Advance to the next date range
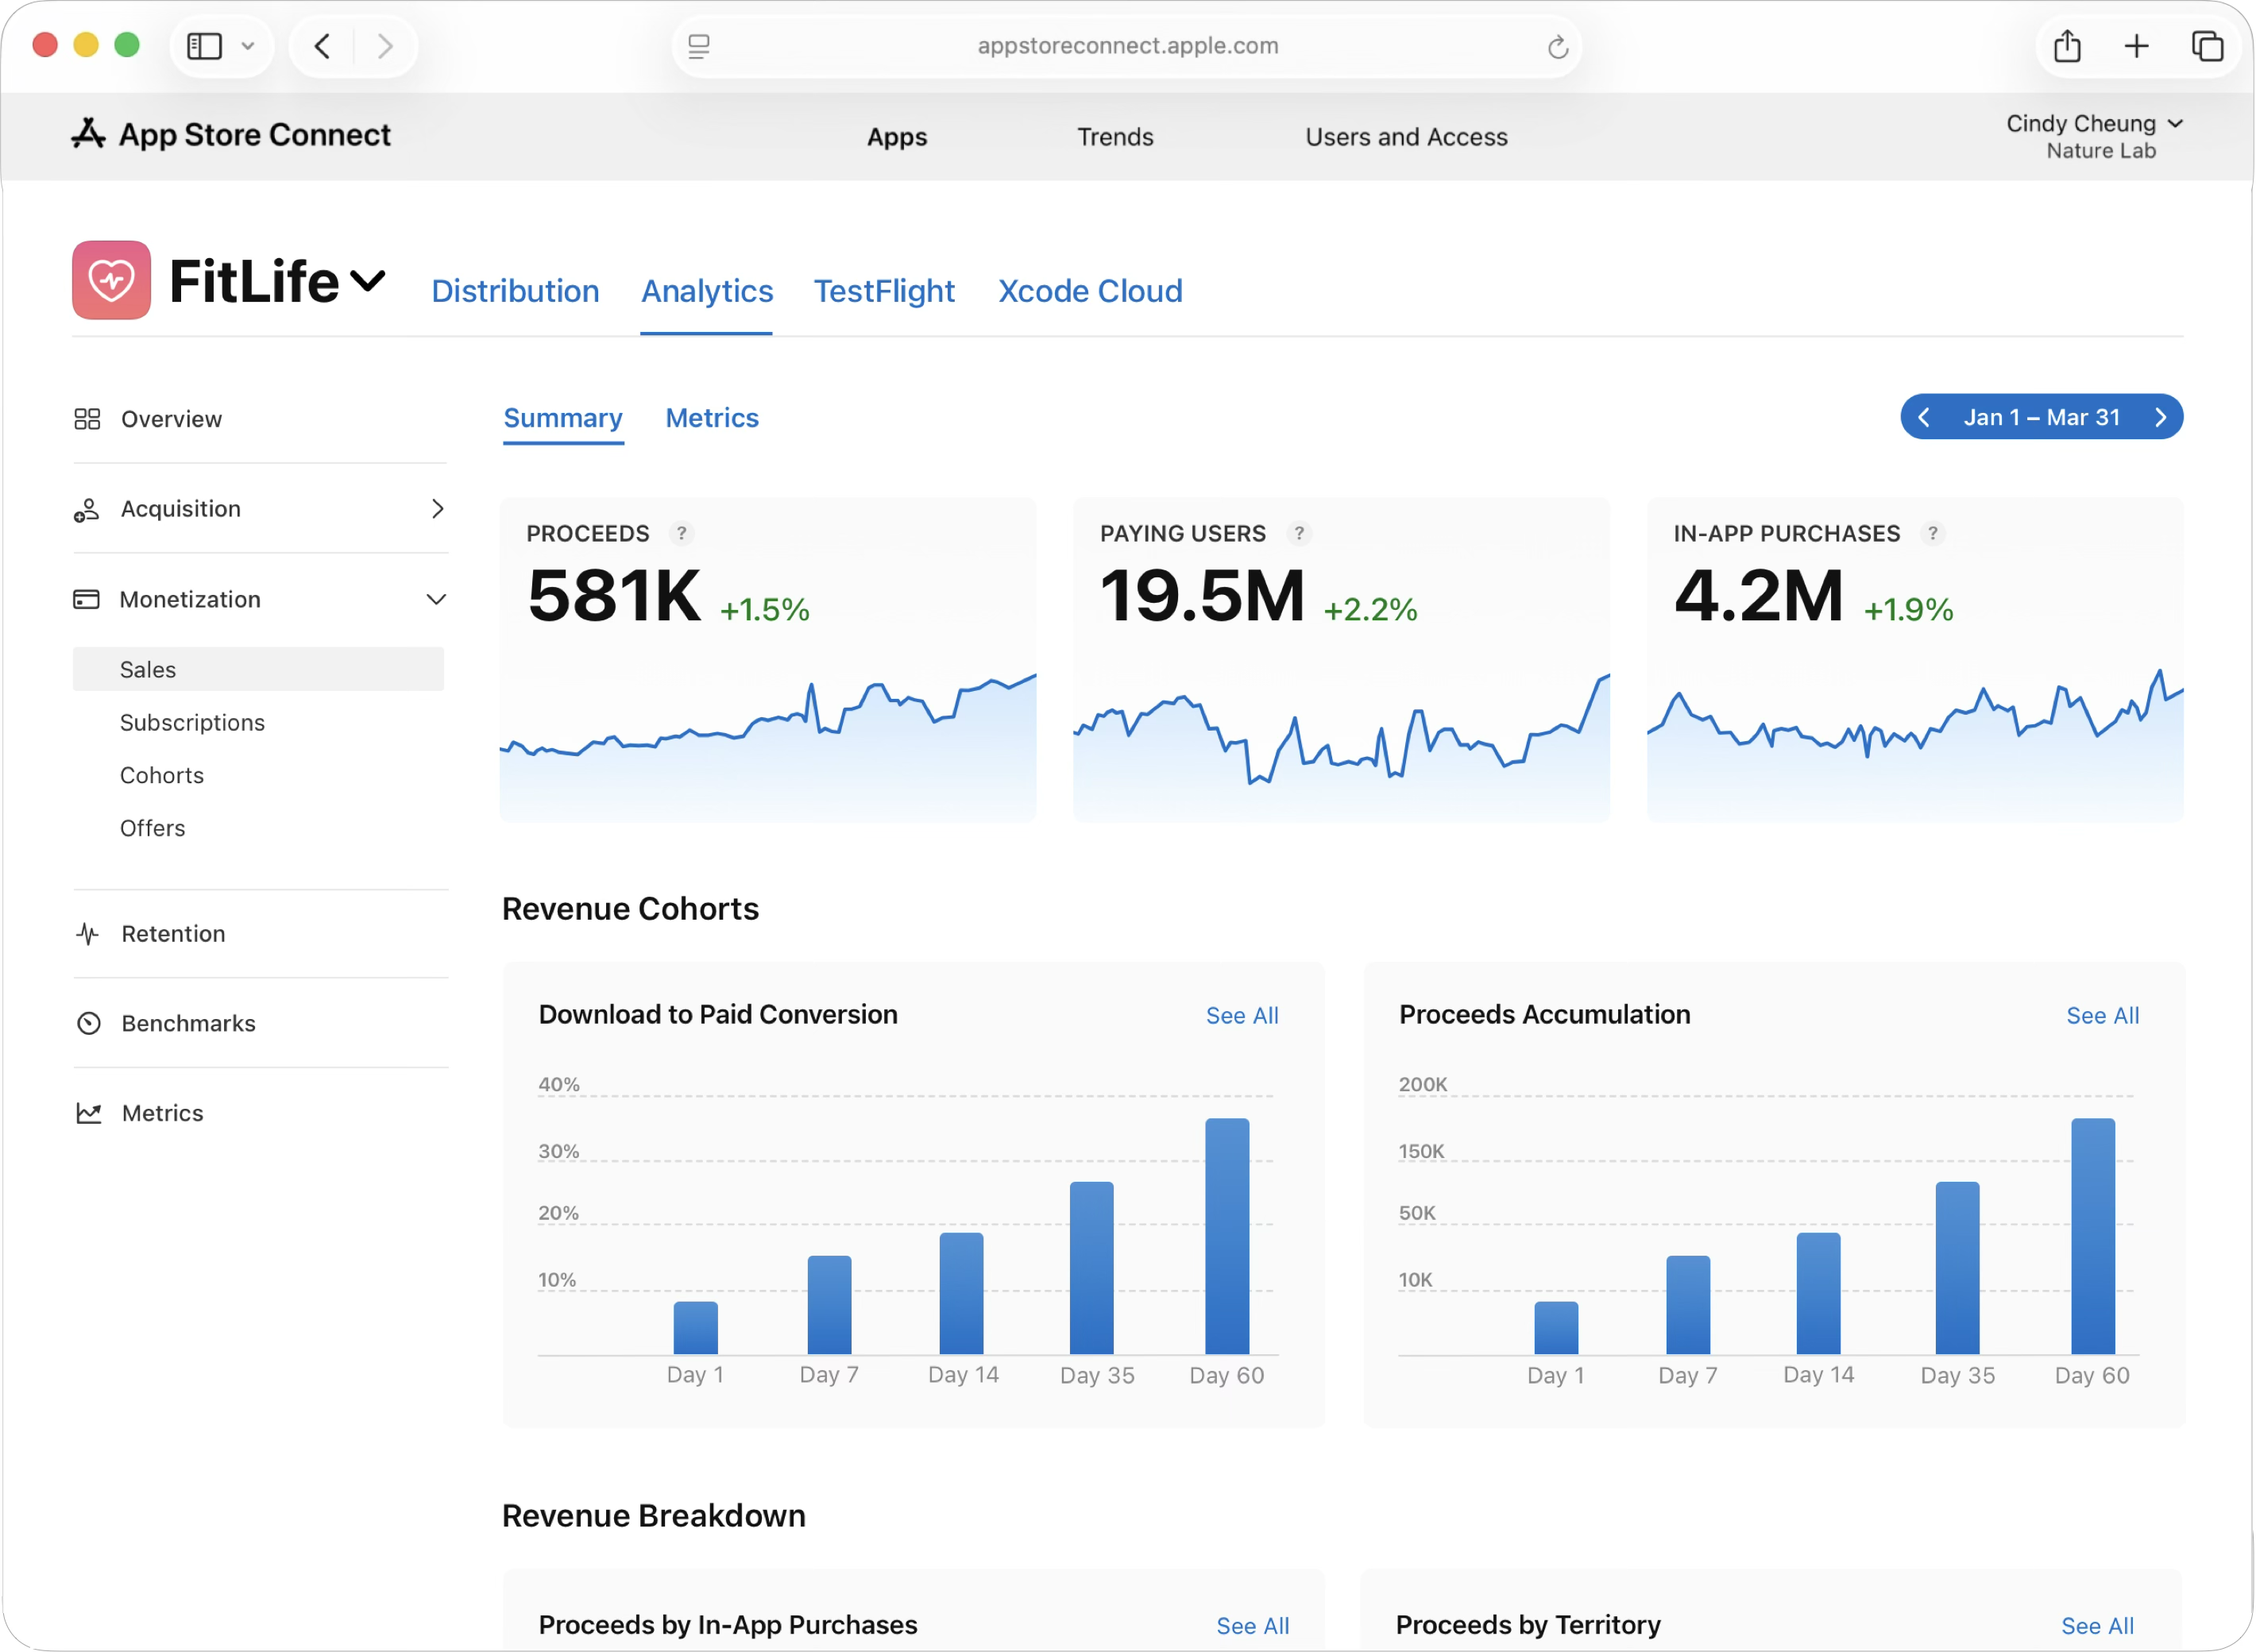This screenshot has width=2256, height=1652. [2160, 417]
